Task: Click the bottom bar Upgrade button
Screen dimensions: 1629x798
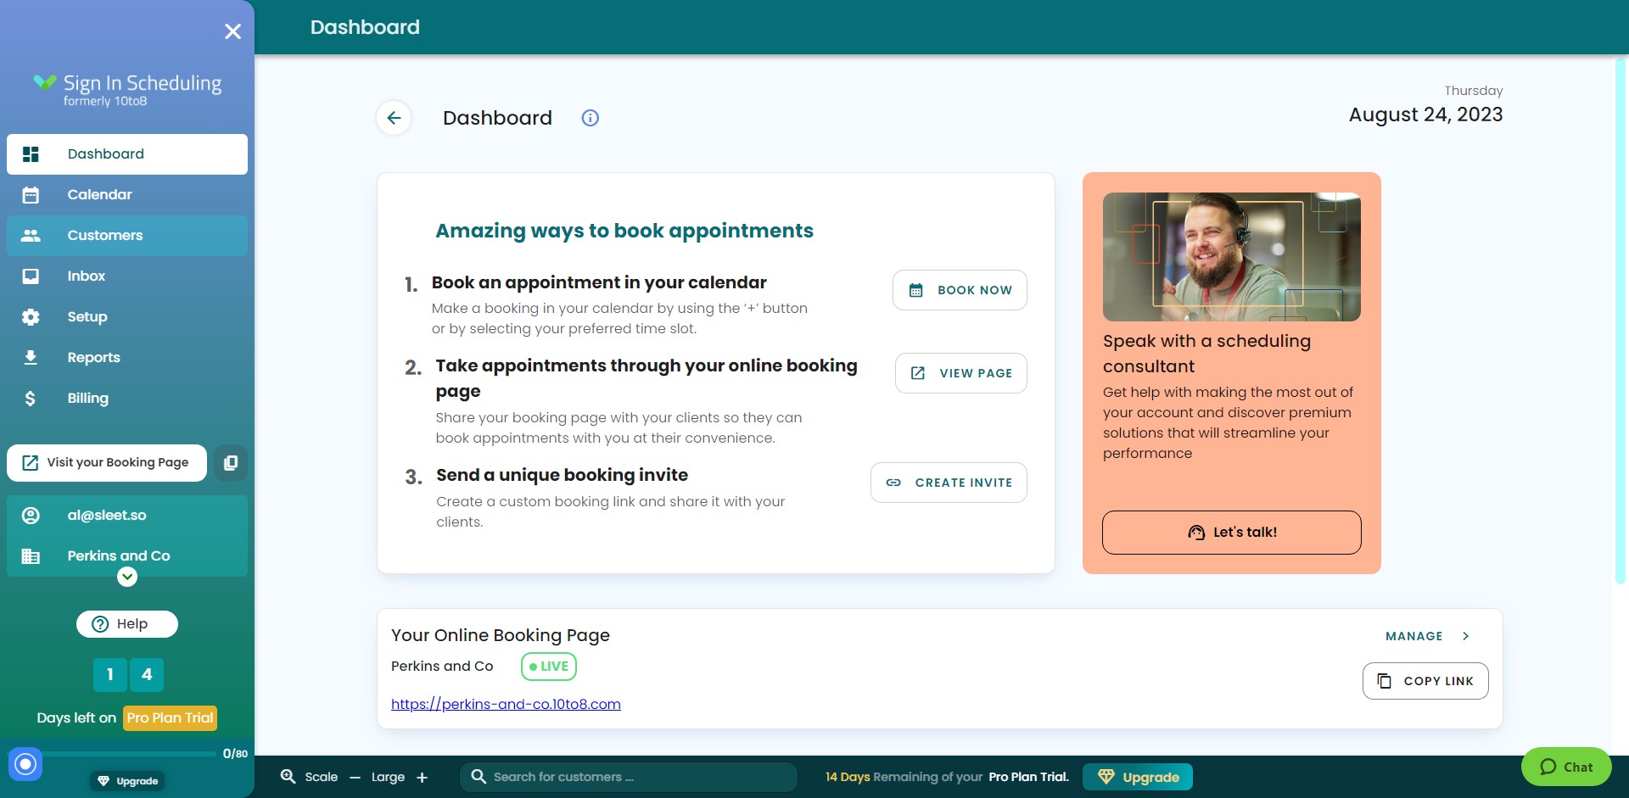Action: coord(1138,777)
